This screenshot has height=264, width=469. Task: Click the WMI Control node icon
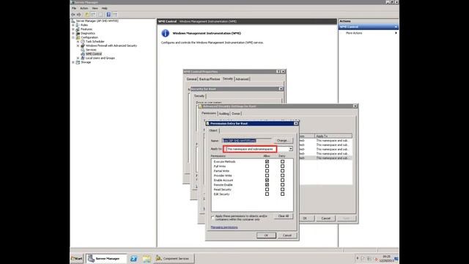click(83, 54)
